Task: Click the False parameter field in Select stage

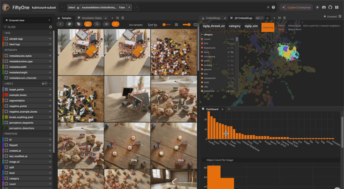Action: [x=122, y=7]
